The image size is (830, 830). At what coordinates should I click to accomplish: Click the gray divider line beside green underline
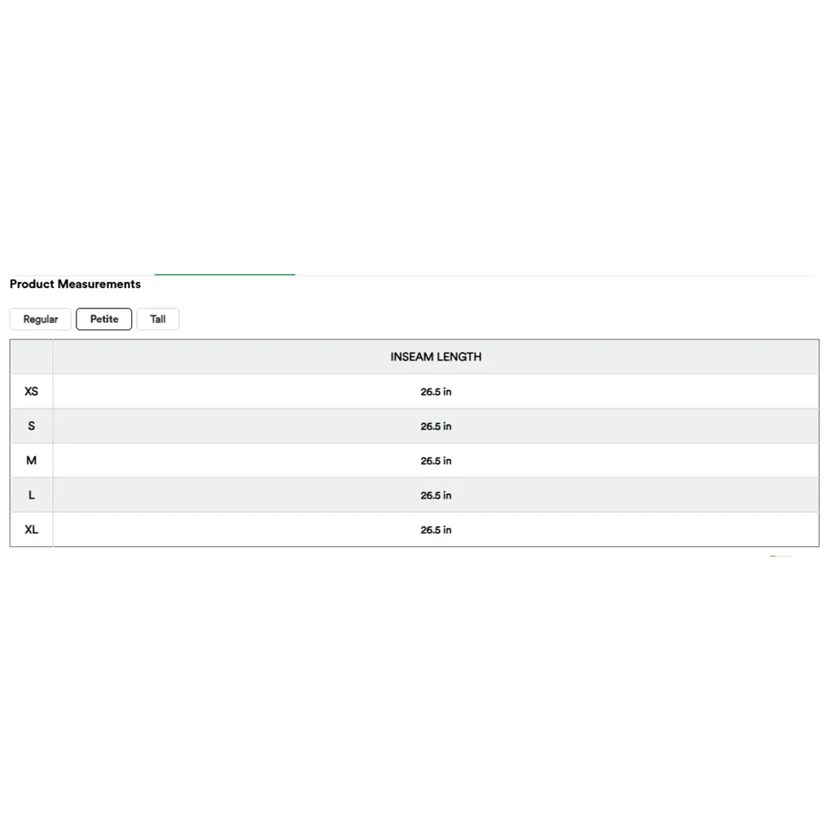point(556,275)
